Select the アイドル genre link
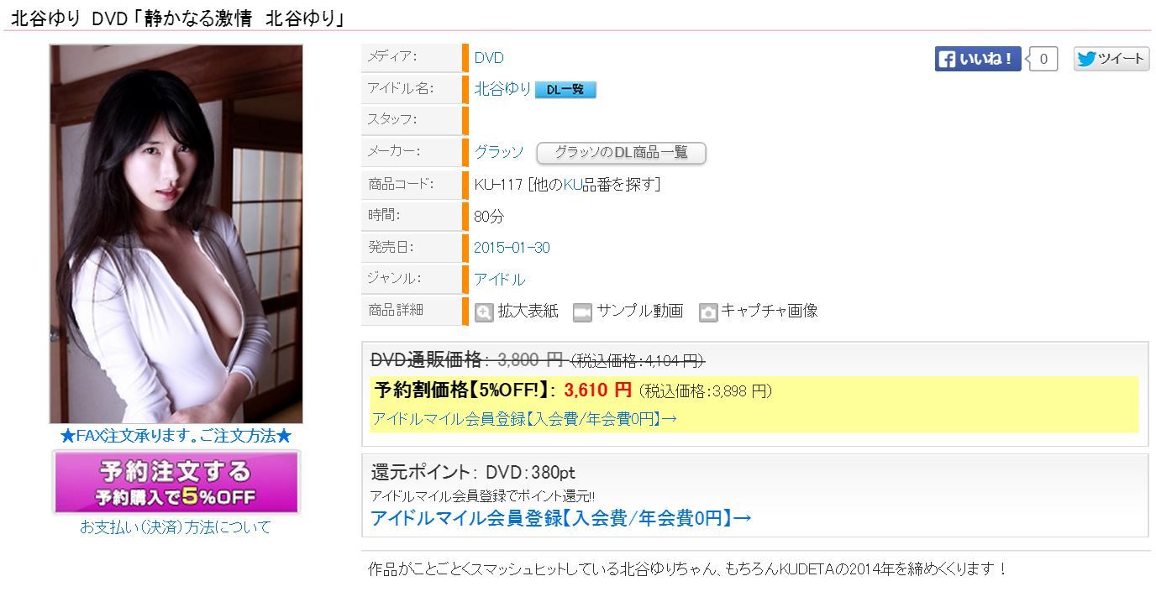 click(x=499, y=280)
